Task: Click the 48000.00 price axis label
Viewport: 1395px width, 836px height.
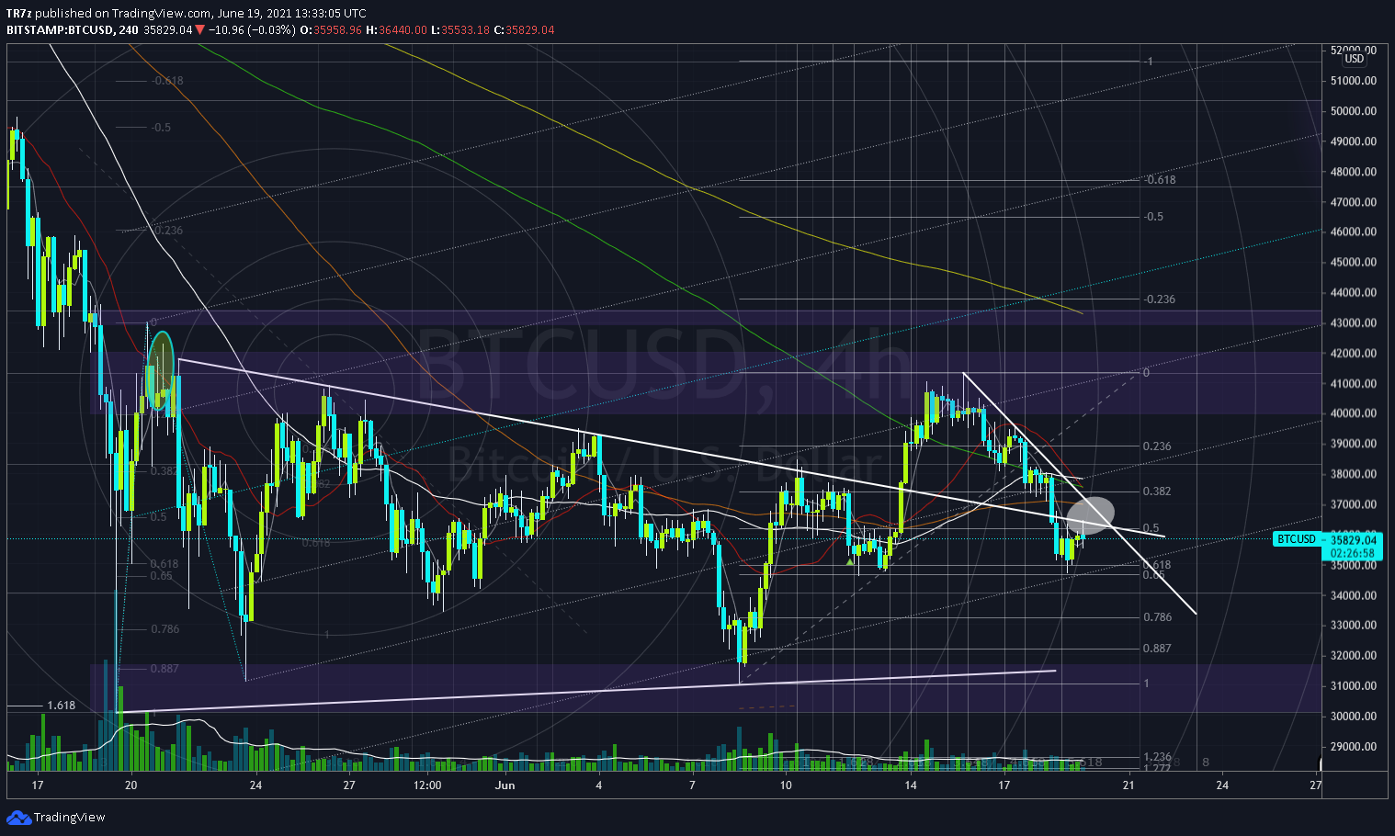Action: [x=1354, y=172]
